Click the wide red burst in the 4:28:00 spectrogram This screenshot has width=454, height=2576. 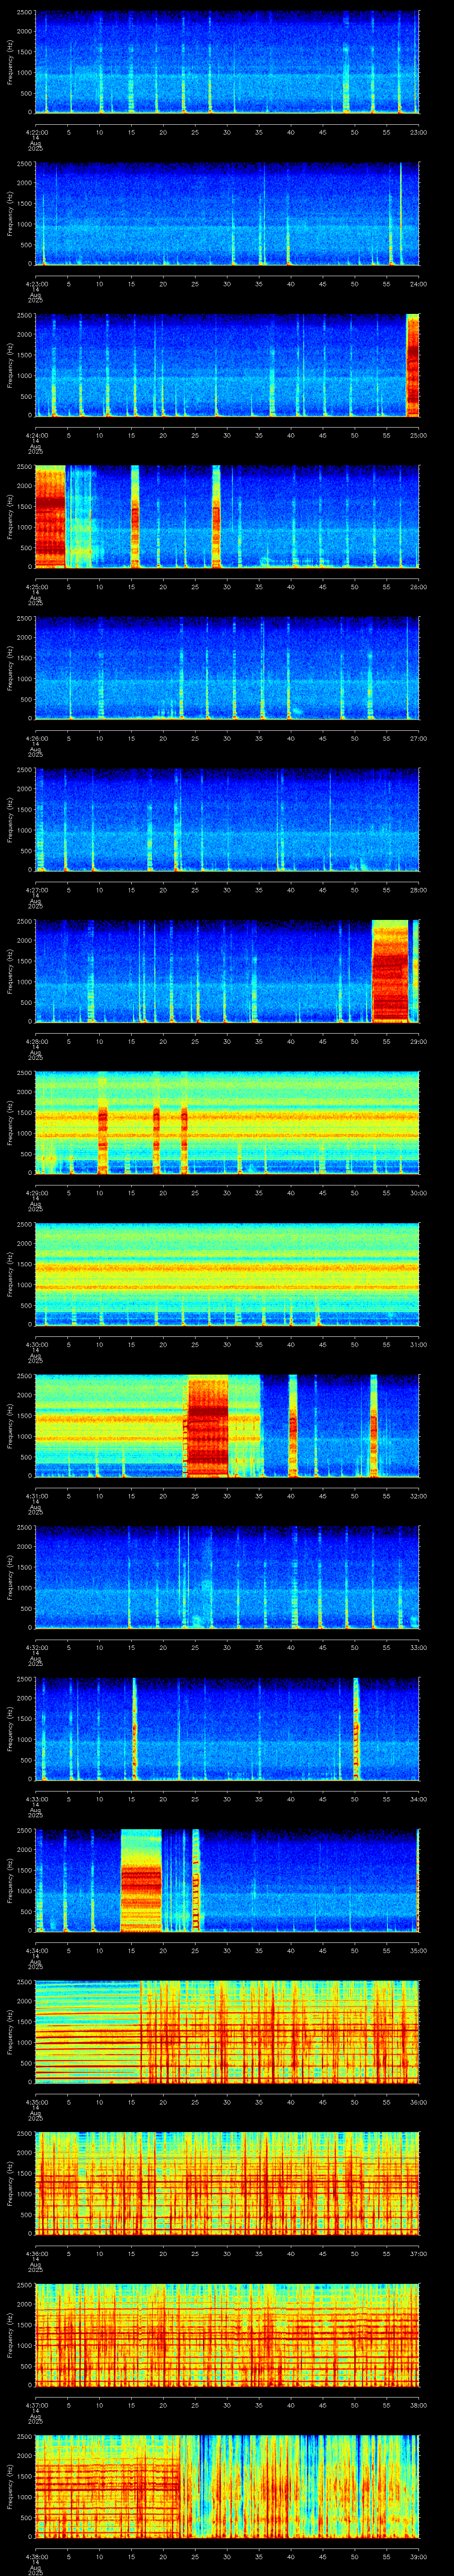point(390,971)
